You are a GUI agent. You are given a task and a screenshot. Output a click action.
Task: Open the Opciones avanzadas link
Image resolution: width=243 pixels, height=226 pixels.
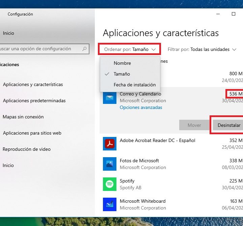(x=141, y=107)
